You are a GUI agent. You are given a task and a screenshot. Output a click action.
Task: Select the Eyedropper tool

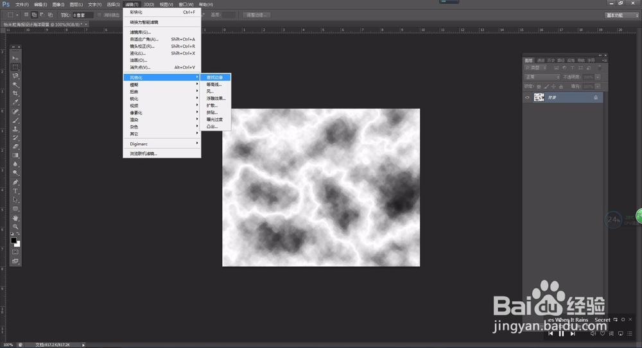click(15, 102)
